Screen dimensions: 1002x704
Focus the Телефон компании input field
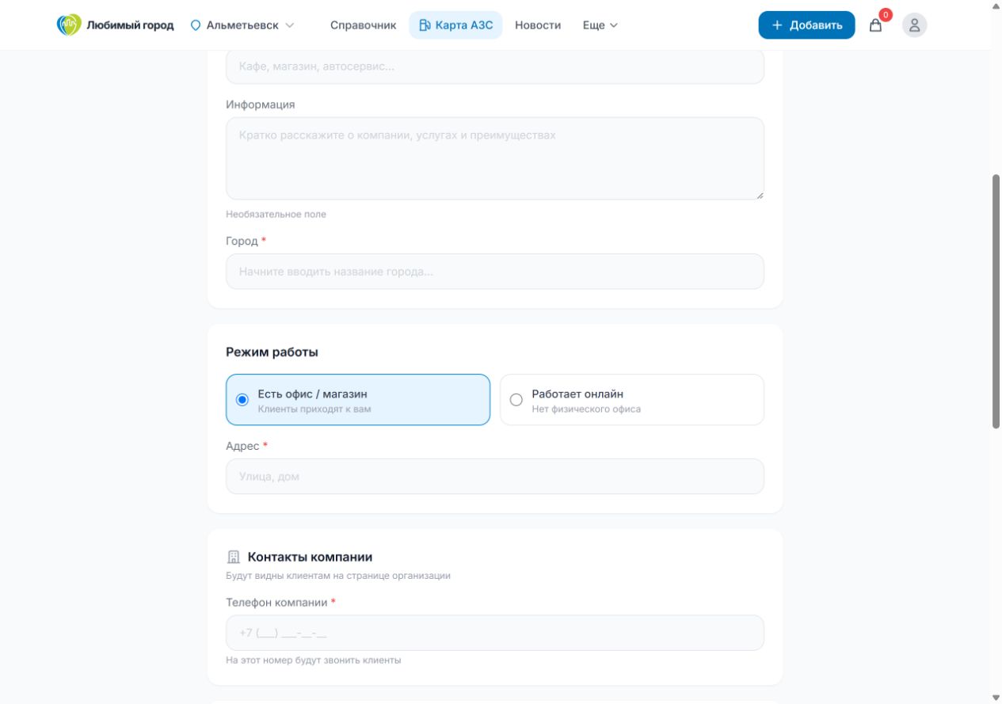pyautogui.click(x=495, y=633)
